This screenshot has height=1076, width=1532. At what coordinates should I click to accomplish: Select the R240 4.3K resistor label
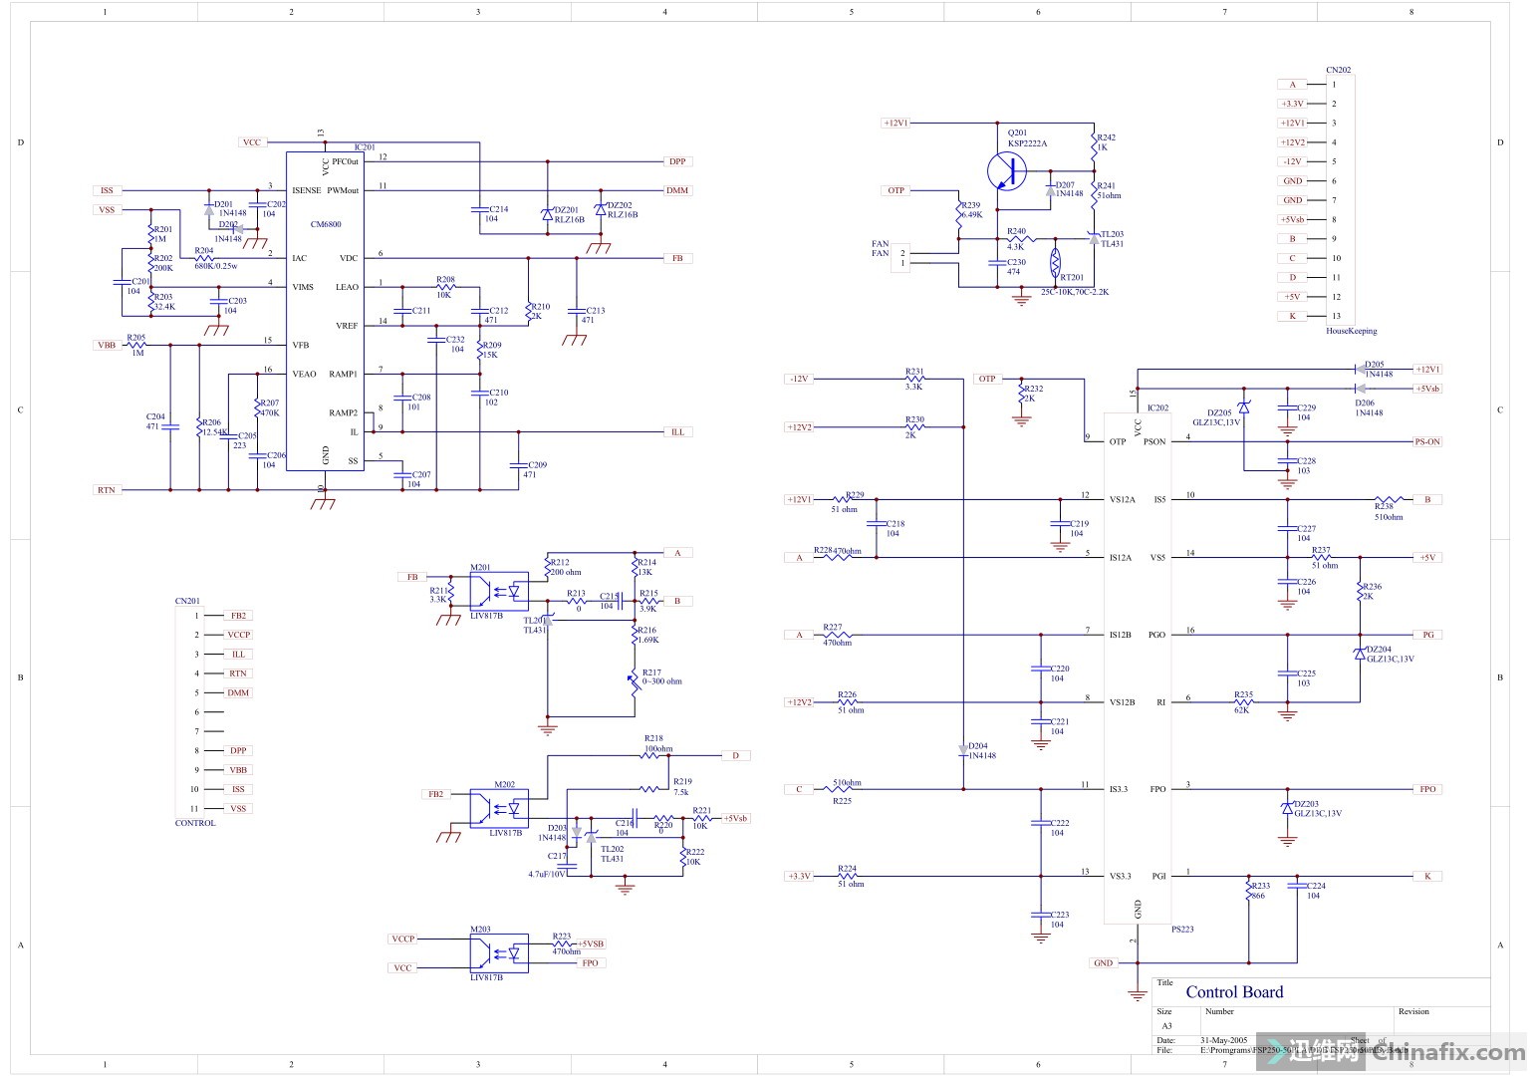pyautogui.click(x=1016, y=239)
